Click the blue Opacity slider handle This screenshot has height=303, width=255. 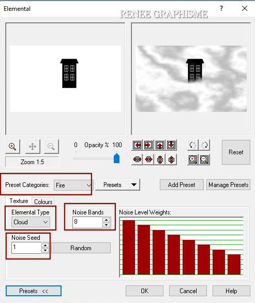(x=116, y=158)
